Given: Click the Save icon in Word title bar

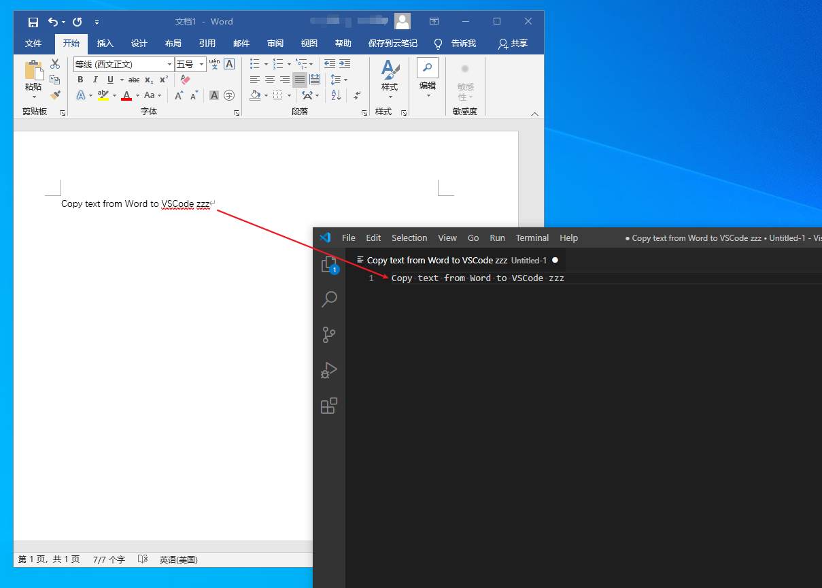Looking at the screenshot, I should coord(33,22).
